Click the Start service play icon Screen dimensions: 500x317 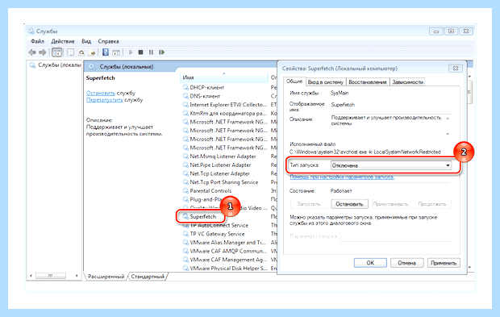click(x=131, y=52)
